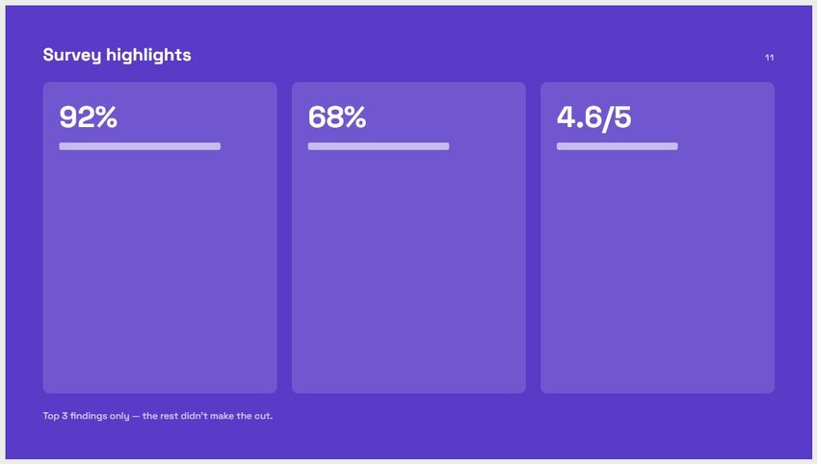Click the word "highlights" in the title

(148, 55)
